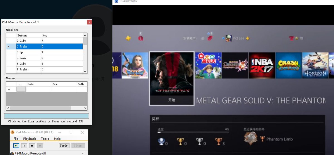Select the R Right mapping row
The image size is (334, 155).
[45, 69]
